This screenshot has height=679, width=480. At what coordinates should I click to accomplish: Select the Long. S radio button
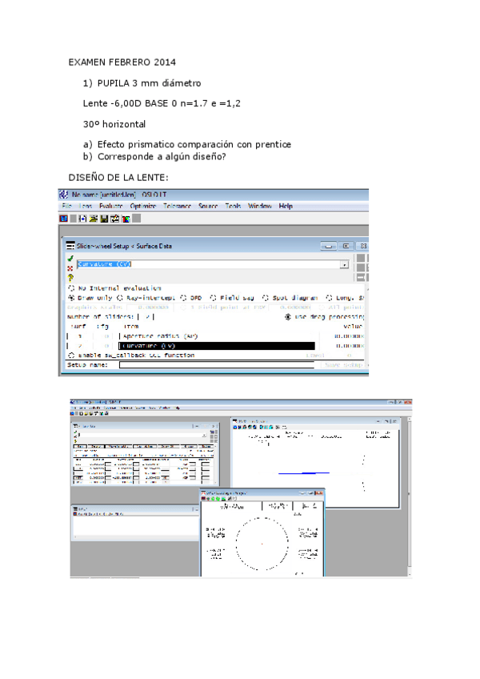(x=329, y=298)
